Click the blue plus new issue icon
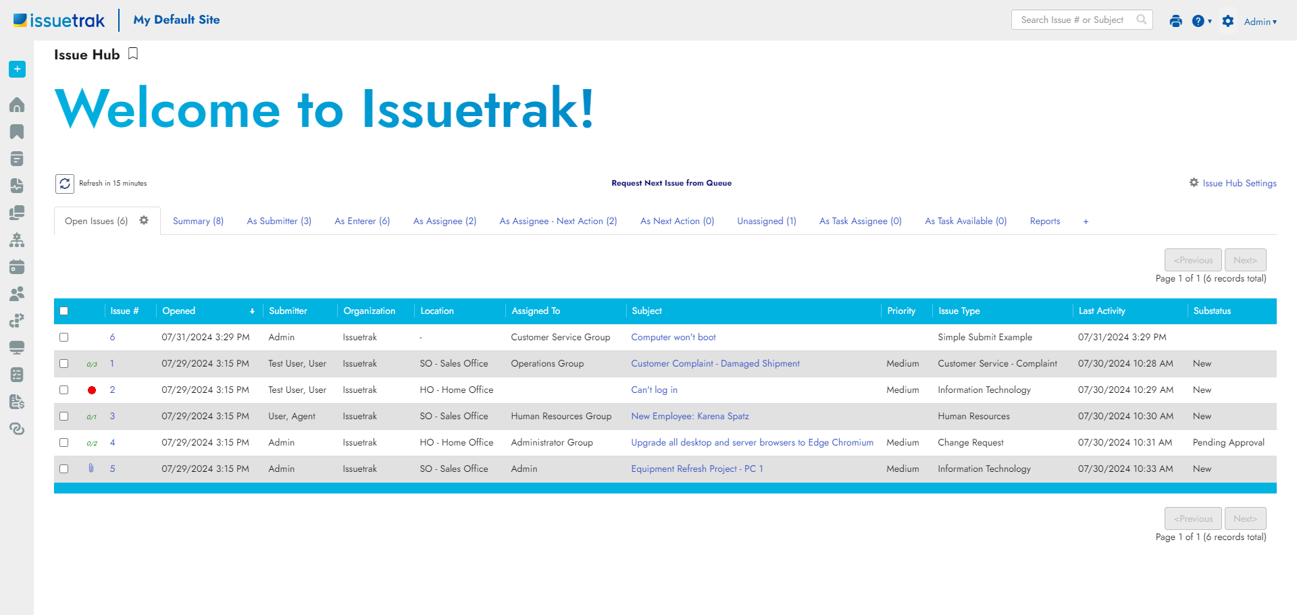 pyautogui.click(x=17, y=69)
